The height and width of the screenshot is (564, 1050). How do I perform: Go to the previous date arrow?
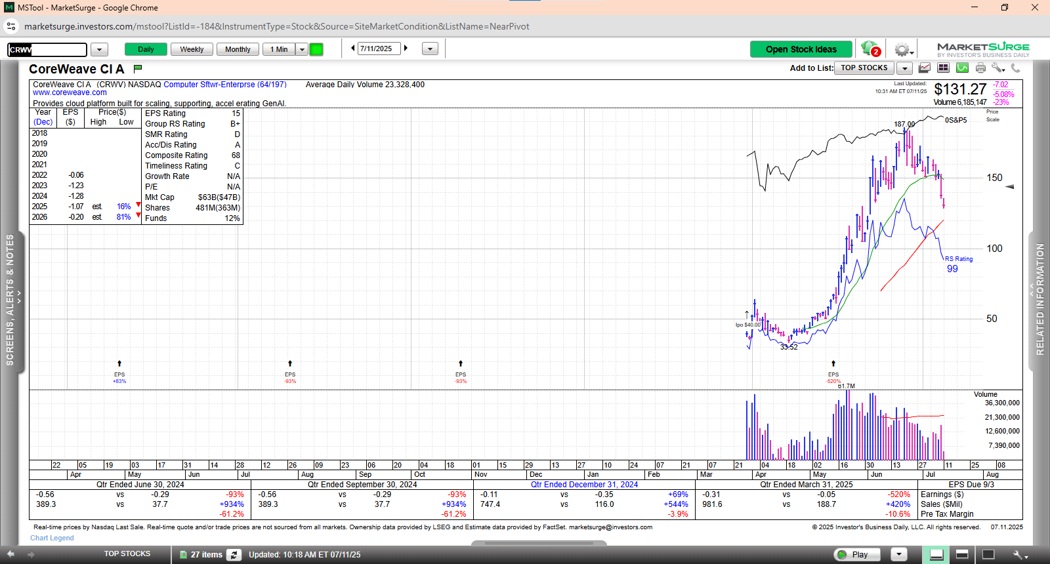(x=353, y=49)
